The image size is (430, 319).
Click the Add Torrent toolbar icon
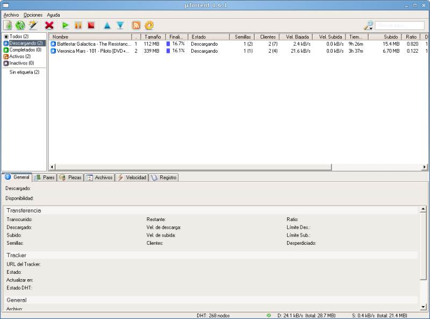(x=8, y=25)
